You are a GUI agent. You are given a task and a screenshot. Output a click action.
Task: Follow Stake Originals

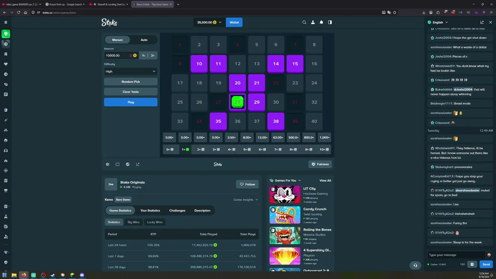[x=247, y=184]
